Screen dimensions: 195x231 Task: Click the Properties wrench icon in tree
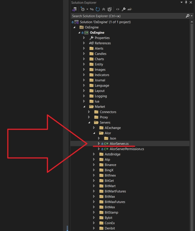(x=91, y=38)
